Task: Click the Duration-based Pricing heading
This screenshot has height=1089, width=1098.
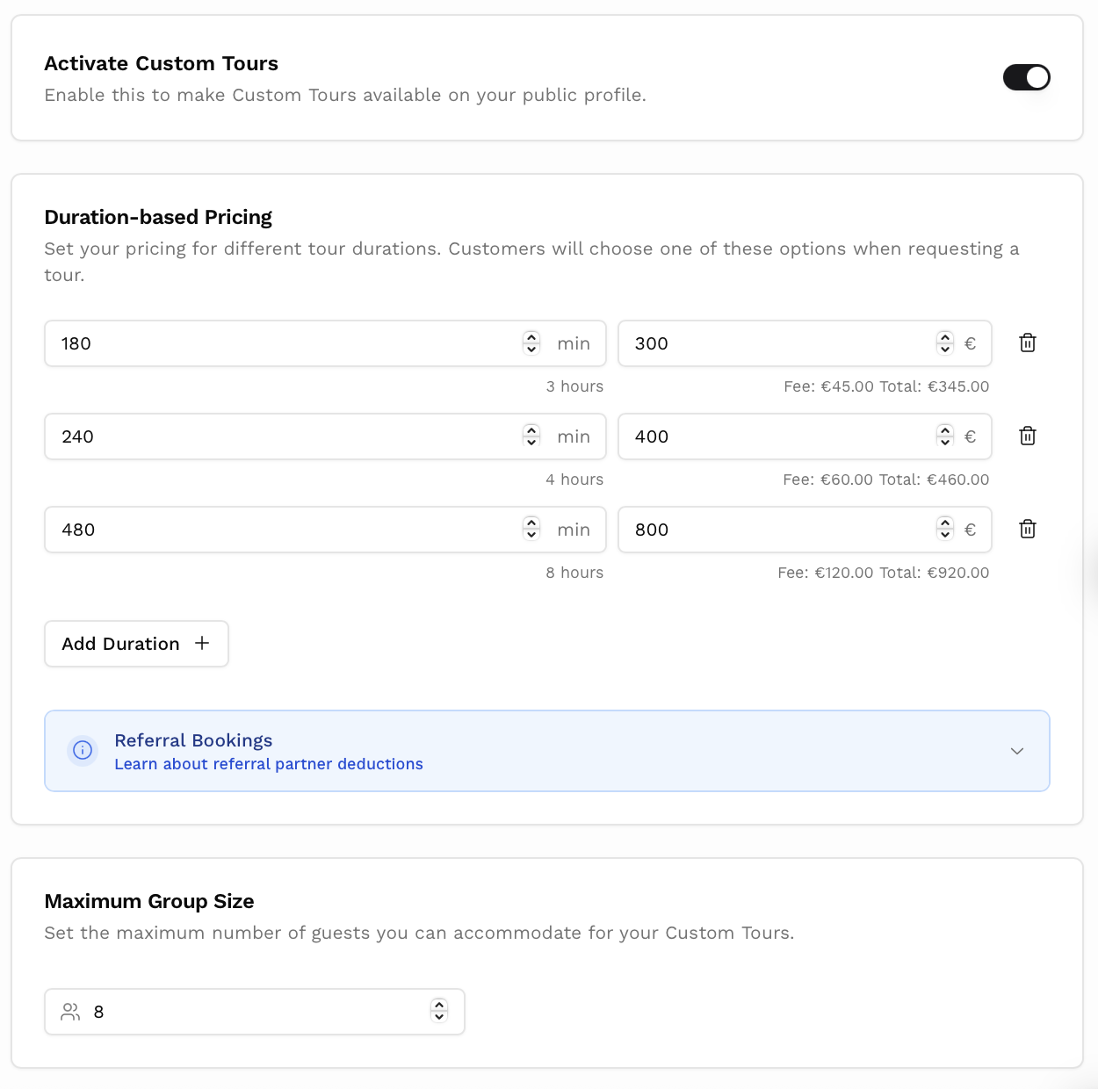Action: pos(158,217)
